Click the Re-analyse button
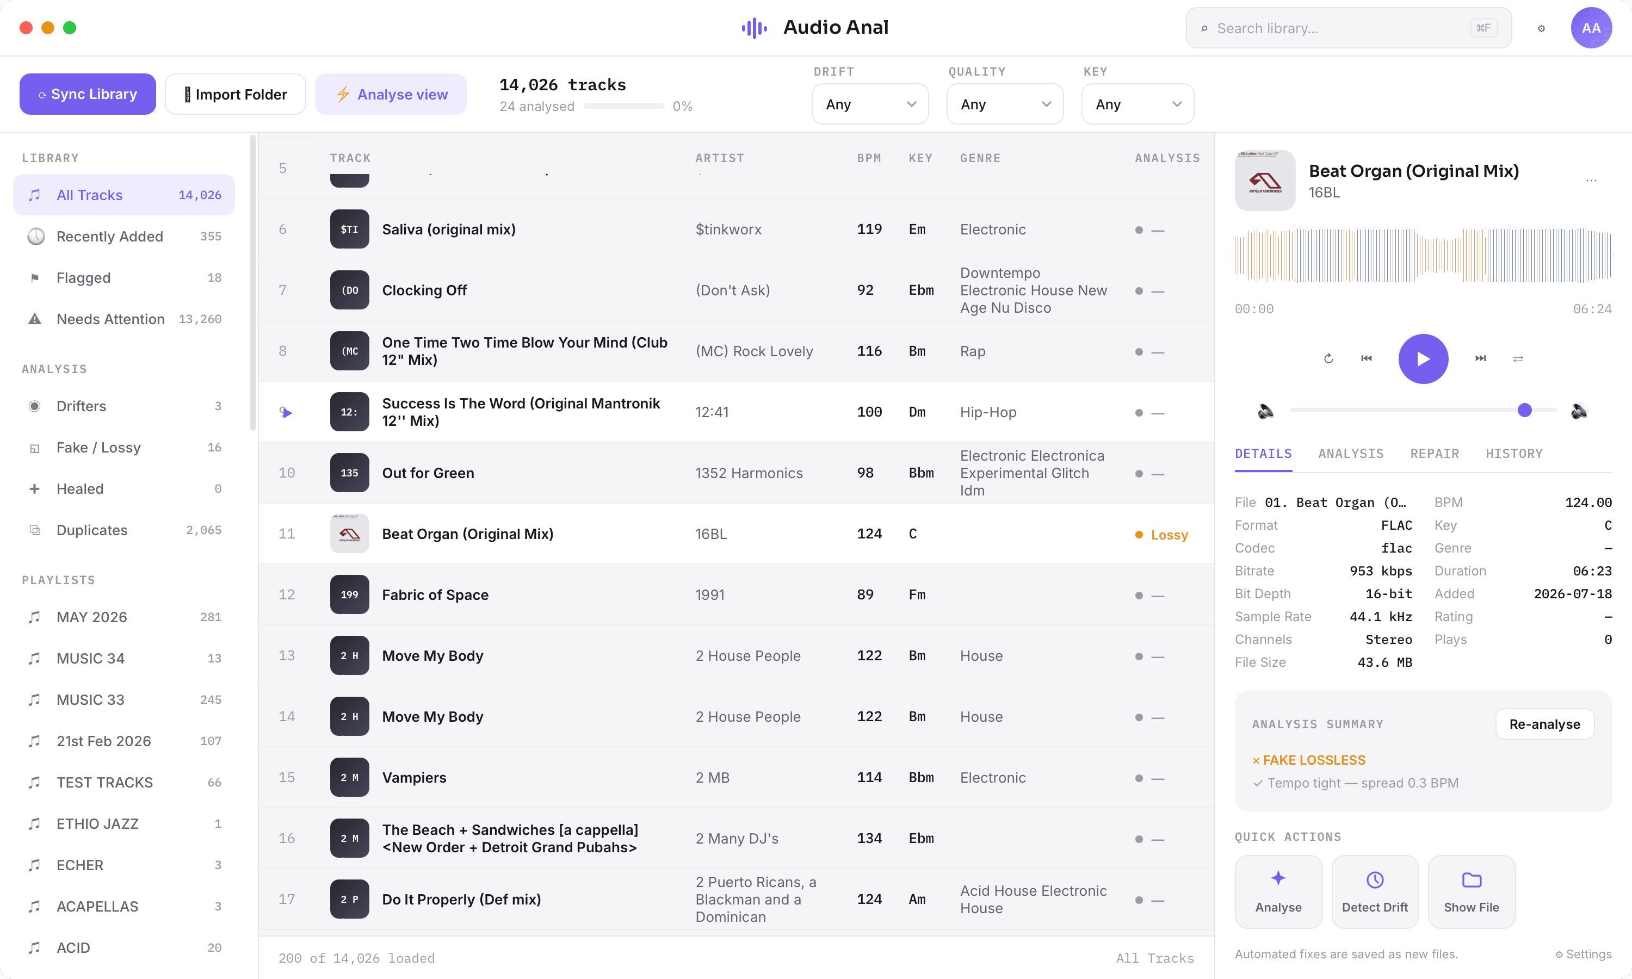The width and height of the screenshot is (1632, 979). tap(1544, 724)
